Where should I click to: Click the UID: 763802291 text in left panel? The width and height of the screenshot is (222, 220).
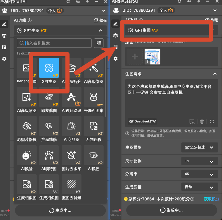point(27,11)
